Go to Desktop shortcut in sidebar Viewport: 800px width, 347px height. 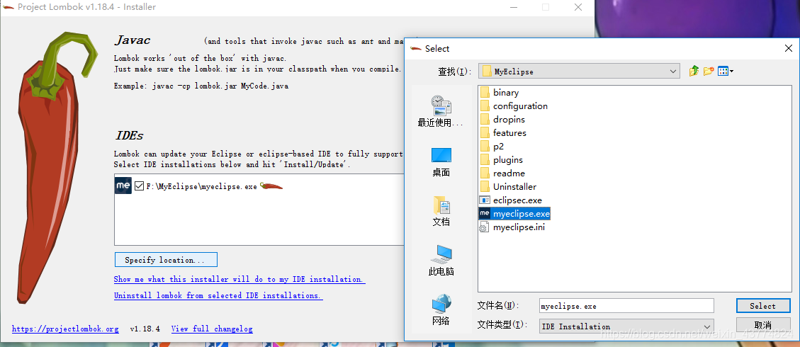(x=441, y=162)
